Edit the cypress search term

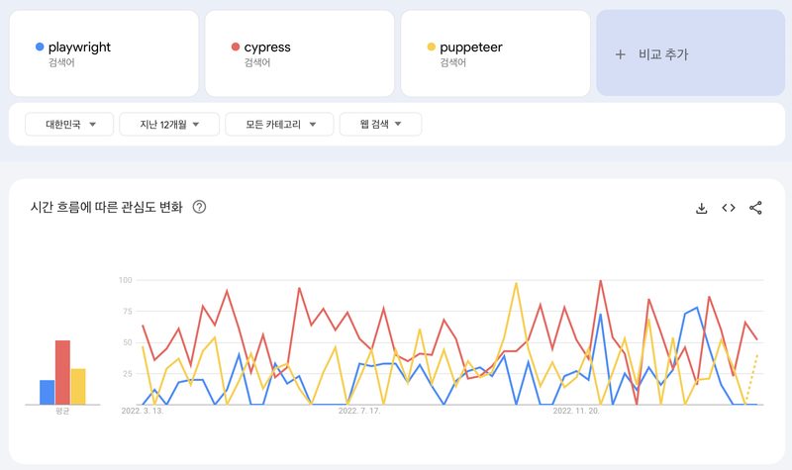(x=267, y=47)
